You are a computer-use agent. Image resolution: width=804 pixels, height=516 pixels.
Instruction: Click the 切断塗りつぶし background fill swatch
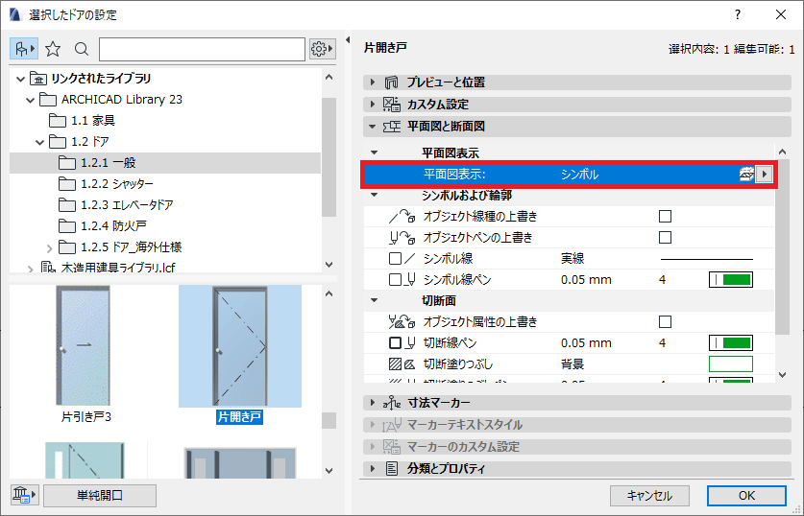pos(731,364)
